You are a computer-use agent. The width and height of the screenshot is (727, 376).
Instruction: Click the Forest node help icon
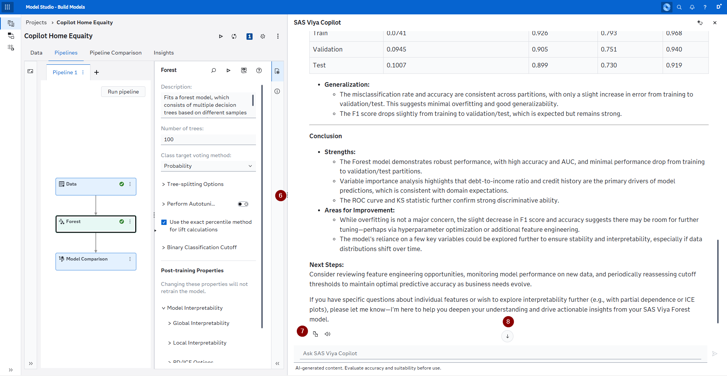click(x=259, y=70)
